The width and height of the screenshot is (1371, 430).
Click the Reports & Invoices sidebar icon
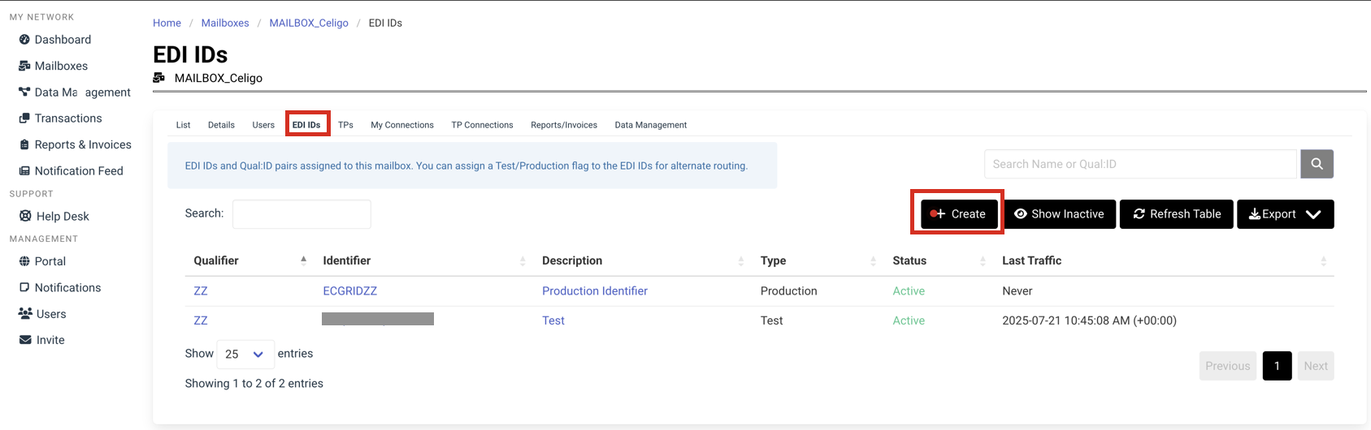[24, 144]
